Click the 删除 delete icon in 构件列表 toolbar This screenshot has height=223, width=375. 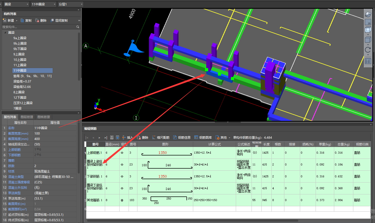[x=37, y=20]
